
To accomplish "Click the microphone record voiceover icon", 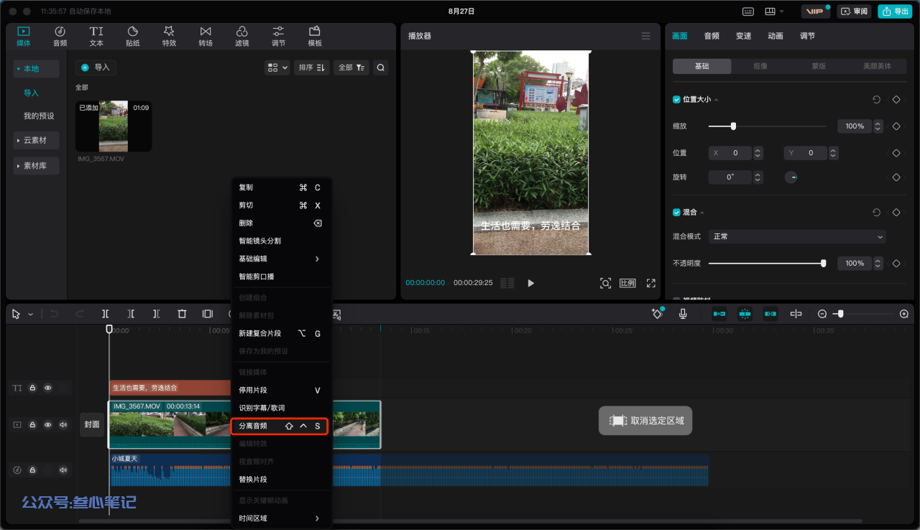I will tap(683, 314).
